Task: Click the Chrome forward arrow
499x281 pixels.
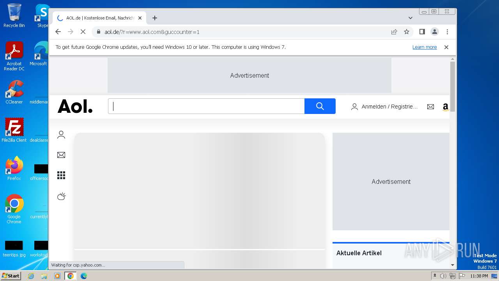Action: [x=71, y=32]
